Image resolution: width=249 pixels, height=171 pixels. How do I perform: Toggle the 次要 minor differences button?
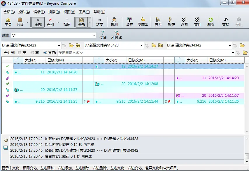tap(99, 22)
